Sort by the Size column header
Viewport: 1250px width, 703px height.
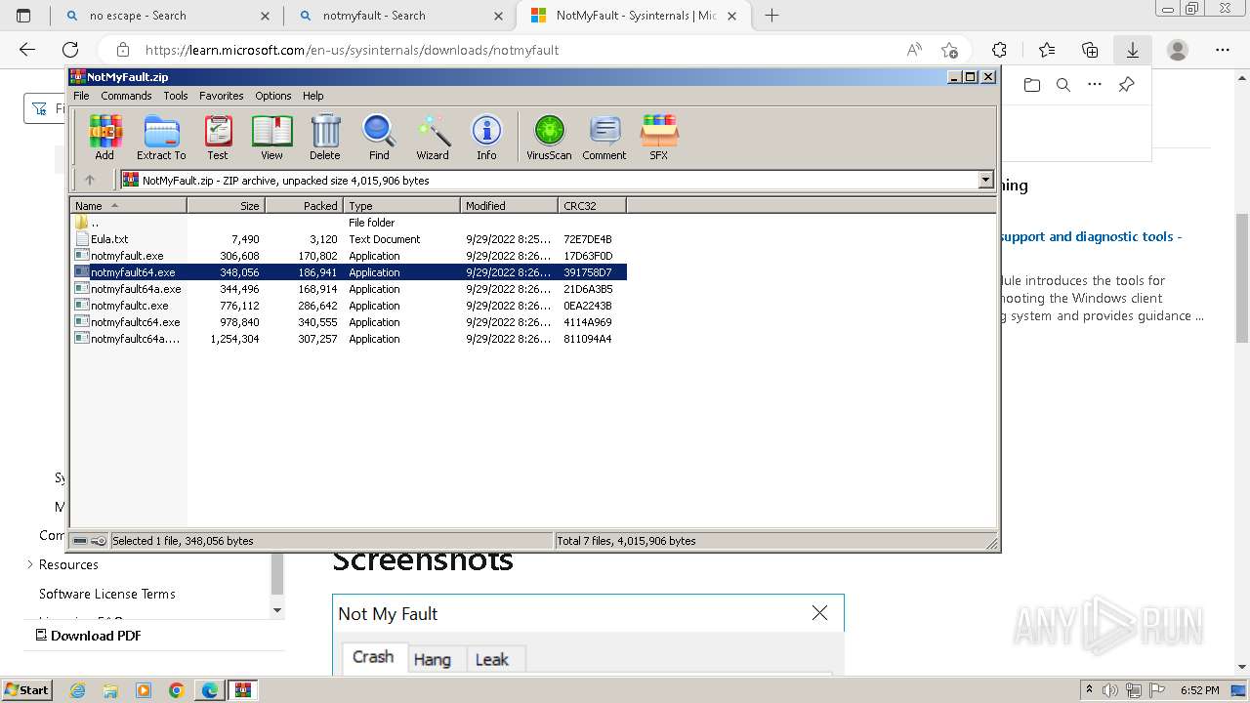pyautogui.click(x=226, y=205)
